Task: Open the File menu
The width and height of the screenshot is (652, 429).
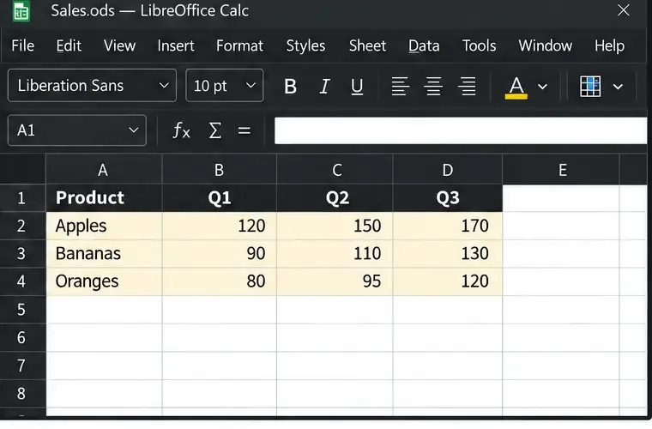Action: click(x=22, y=45)
